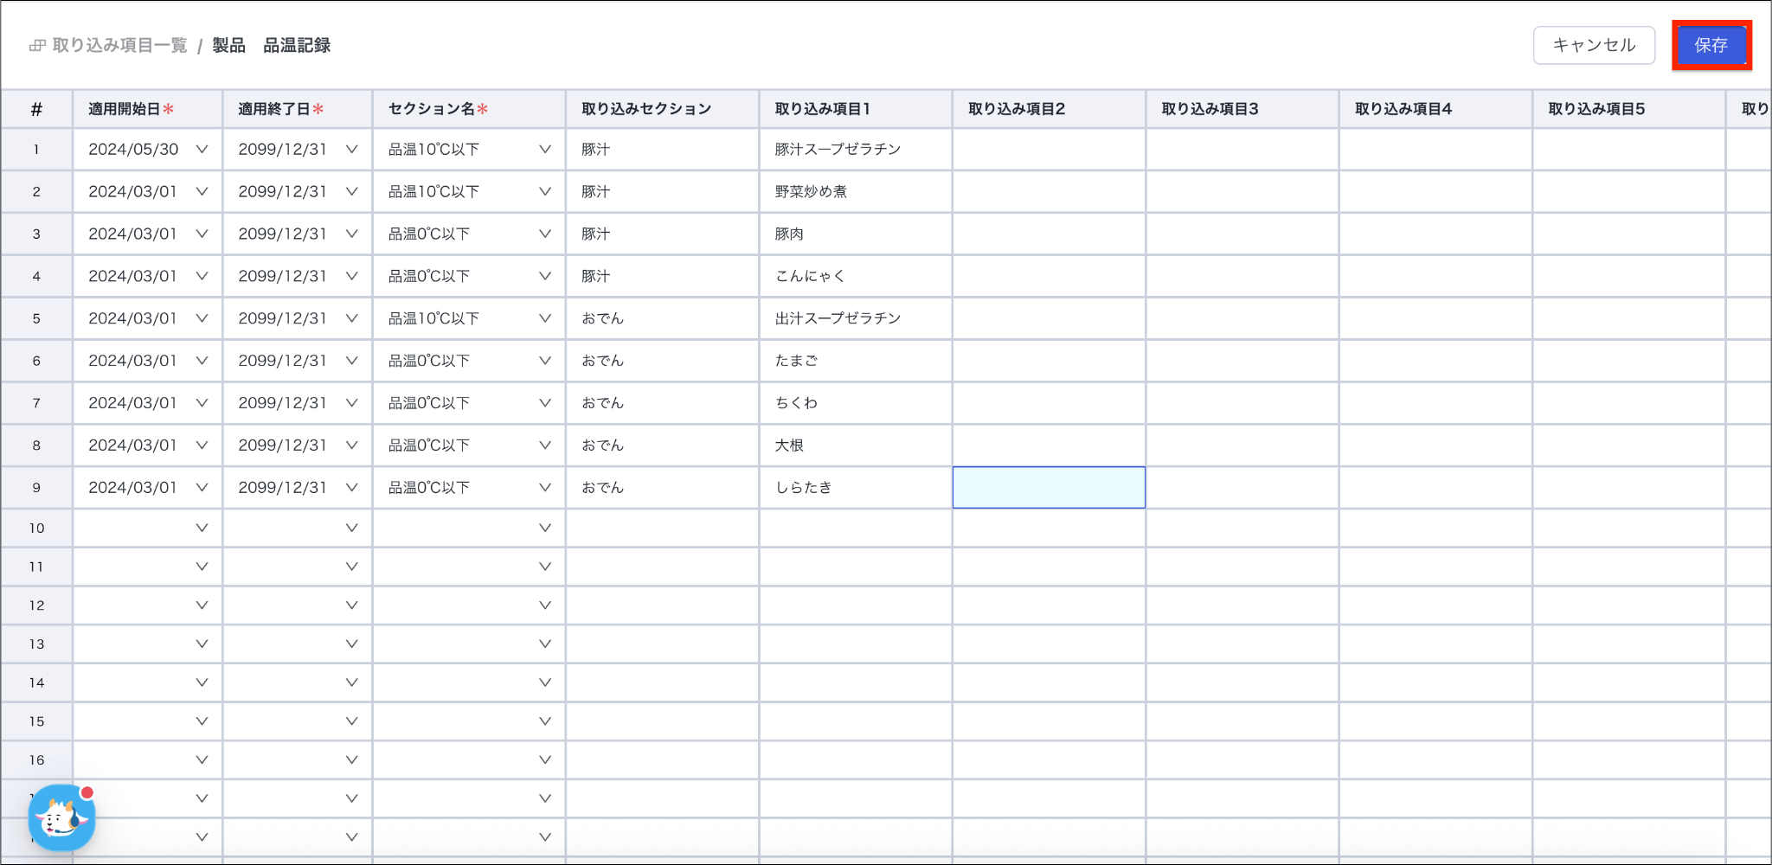The width and height of the screenshot is (1772, 865).
Task: Open row 10 empty セクション名 dropdown
Action: [469, 528]
